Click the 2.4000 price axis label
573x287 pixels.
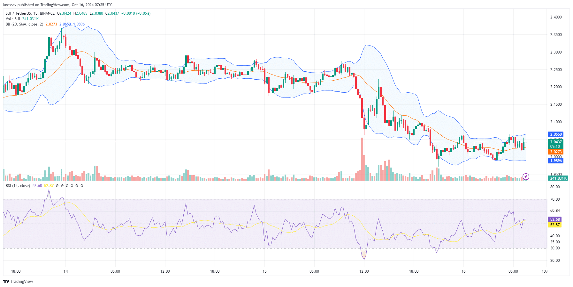[x=556, y=17]
